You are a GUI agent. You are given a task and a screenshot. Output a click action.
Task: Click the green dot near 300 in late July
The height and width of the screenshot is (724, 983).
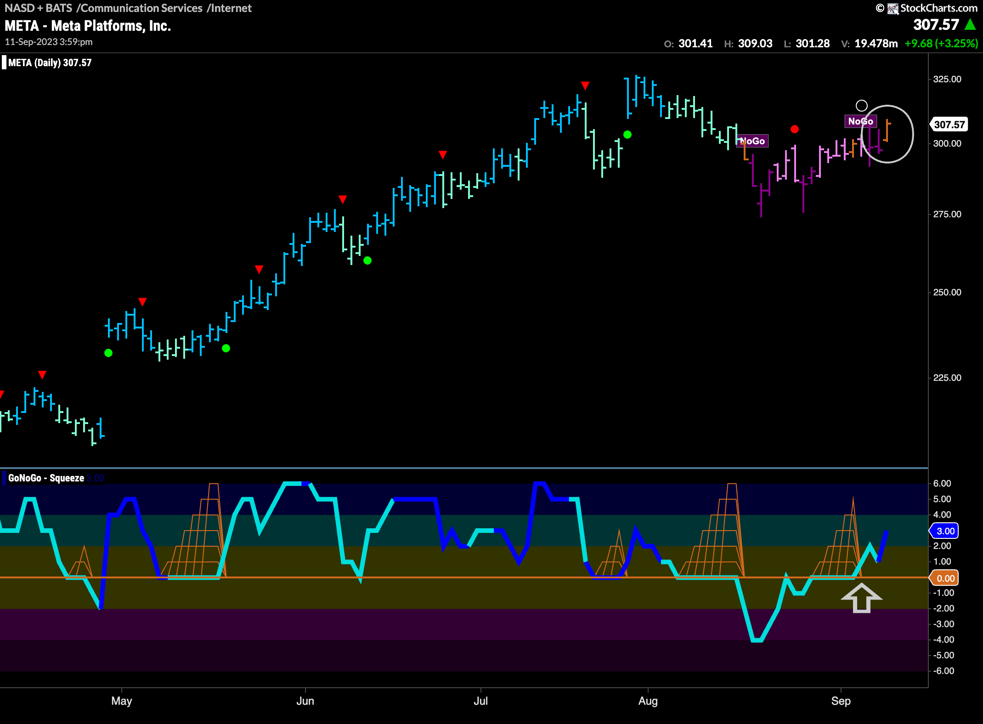[627, 135]
